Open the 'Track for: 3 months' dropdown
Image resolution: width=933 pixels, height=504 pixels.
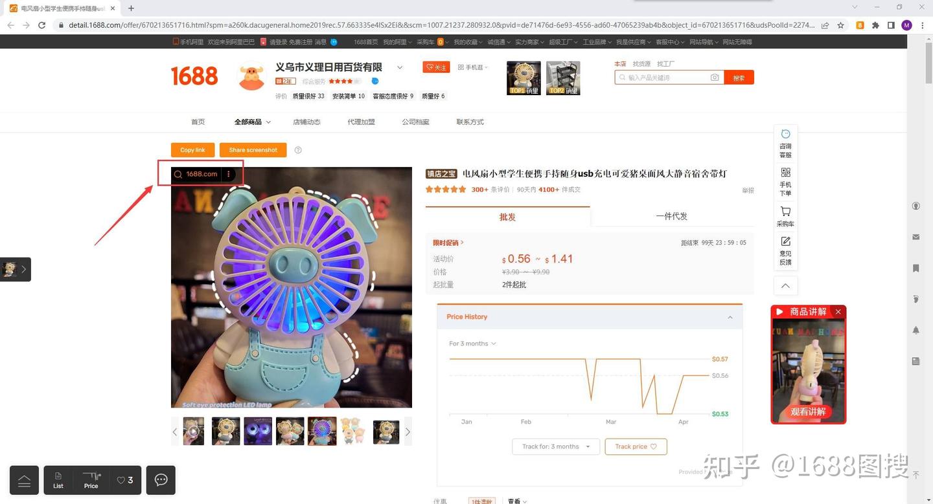tap(554, 446)
